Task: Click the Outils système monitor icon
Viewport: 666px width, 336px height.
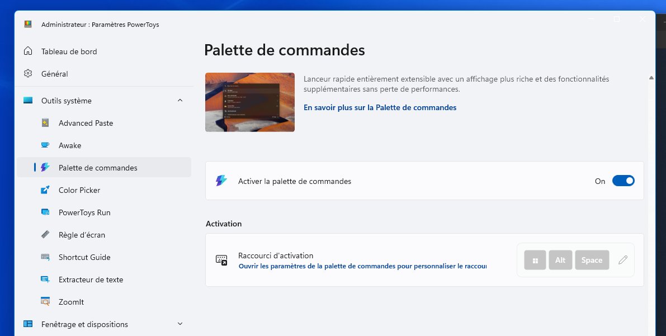Action: click(x=28, y=101)
